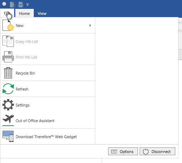Screen dimensions: 182x163
Task: Switch to the Home tab
Action: coord(25,13)
